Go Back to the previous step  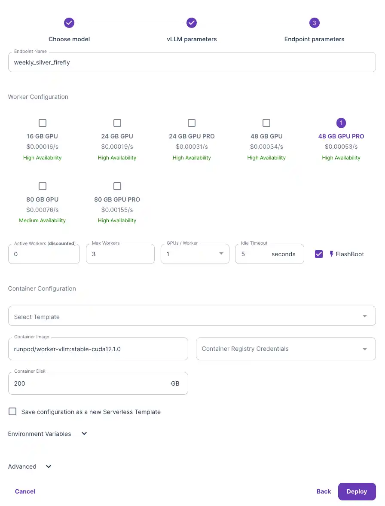click(324, 491)
